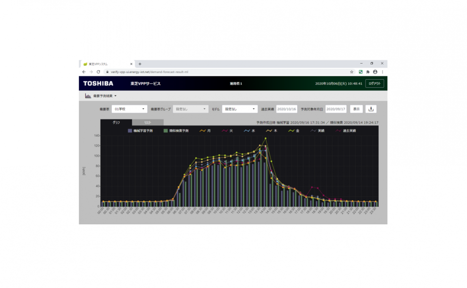The image size is (467, 288).
Task: Toggle the 火 line in the legend
Action: [227, 131]
